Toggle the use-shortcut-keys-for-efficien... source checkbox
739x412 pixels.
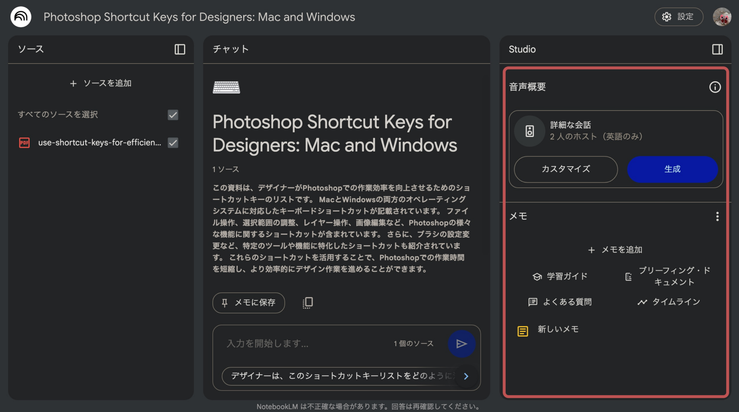173,143
